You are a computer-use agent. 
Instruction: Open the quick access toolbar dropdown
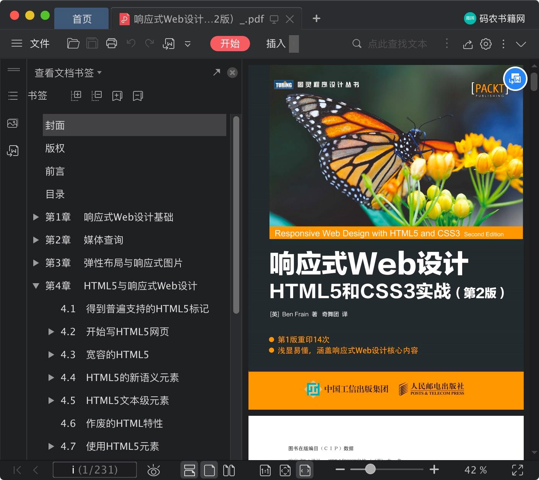click(x=188, y=44)
